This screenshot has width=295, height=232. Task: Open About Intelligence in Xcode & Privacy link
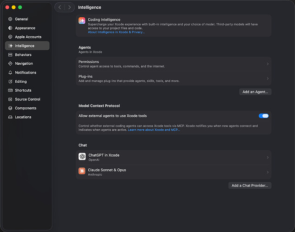[116, 32]
